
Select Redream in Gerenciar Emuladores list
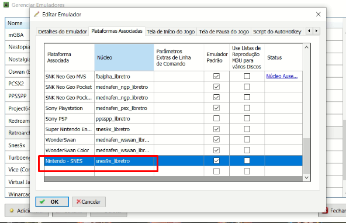click(18, 121)
